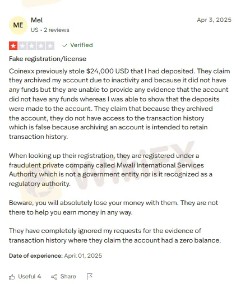236x284 pixels.
Task: Click the share network icon
Action: coord(54,277)
